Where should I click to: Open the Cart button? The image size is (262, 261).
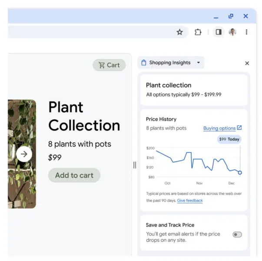click(x=109, y=65)
